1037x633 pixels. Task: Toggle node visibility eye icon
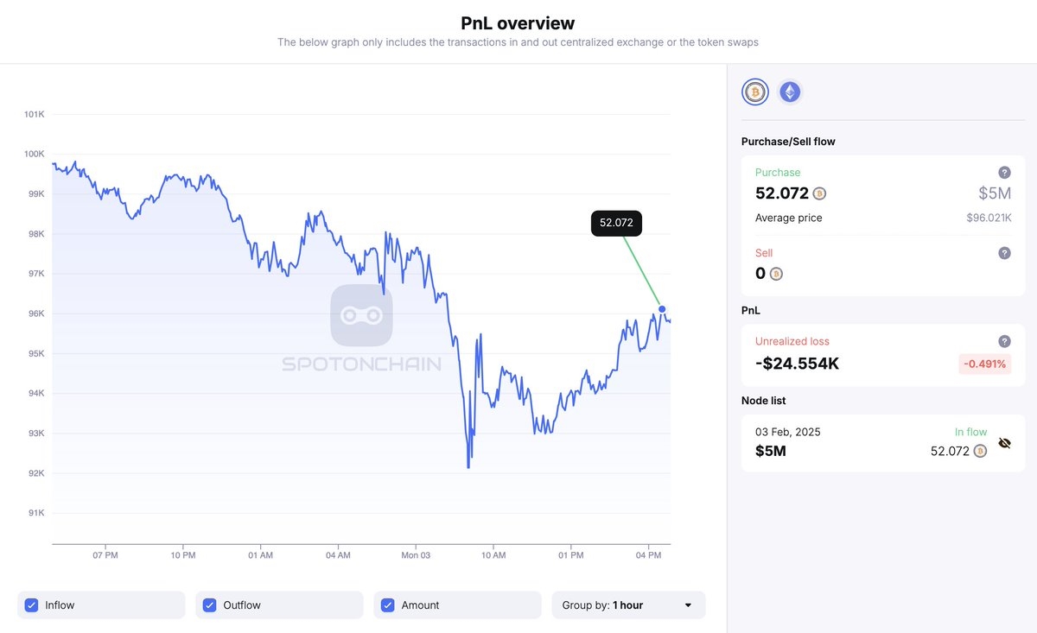coord(1004,443)
